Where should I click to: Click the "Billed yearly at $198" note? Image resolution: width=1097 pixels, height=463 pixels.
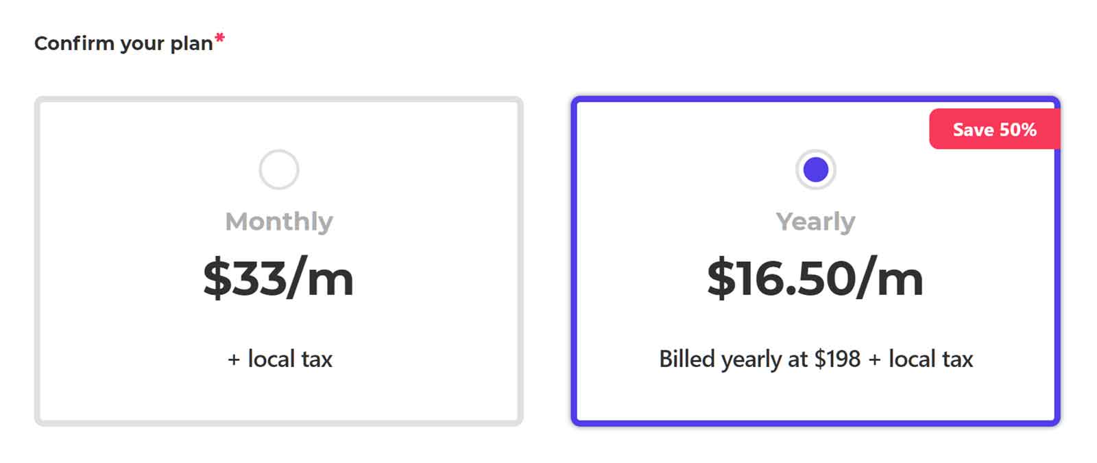[759, 359]
